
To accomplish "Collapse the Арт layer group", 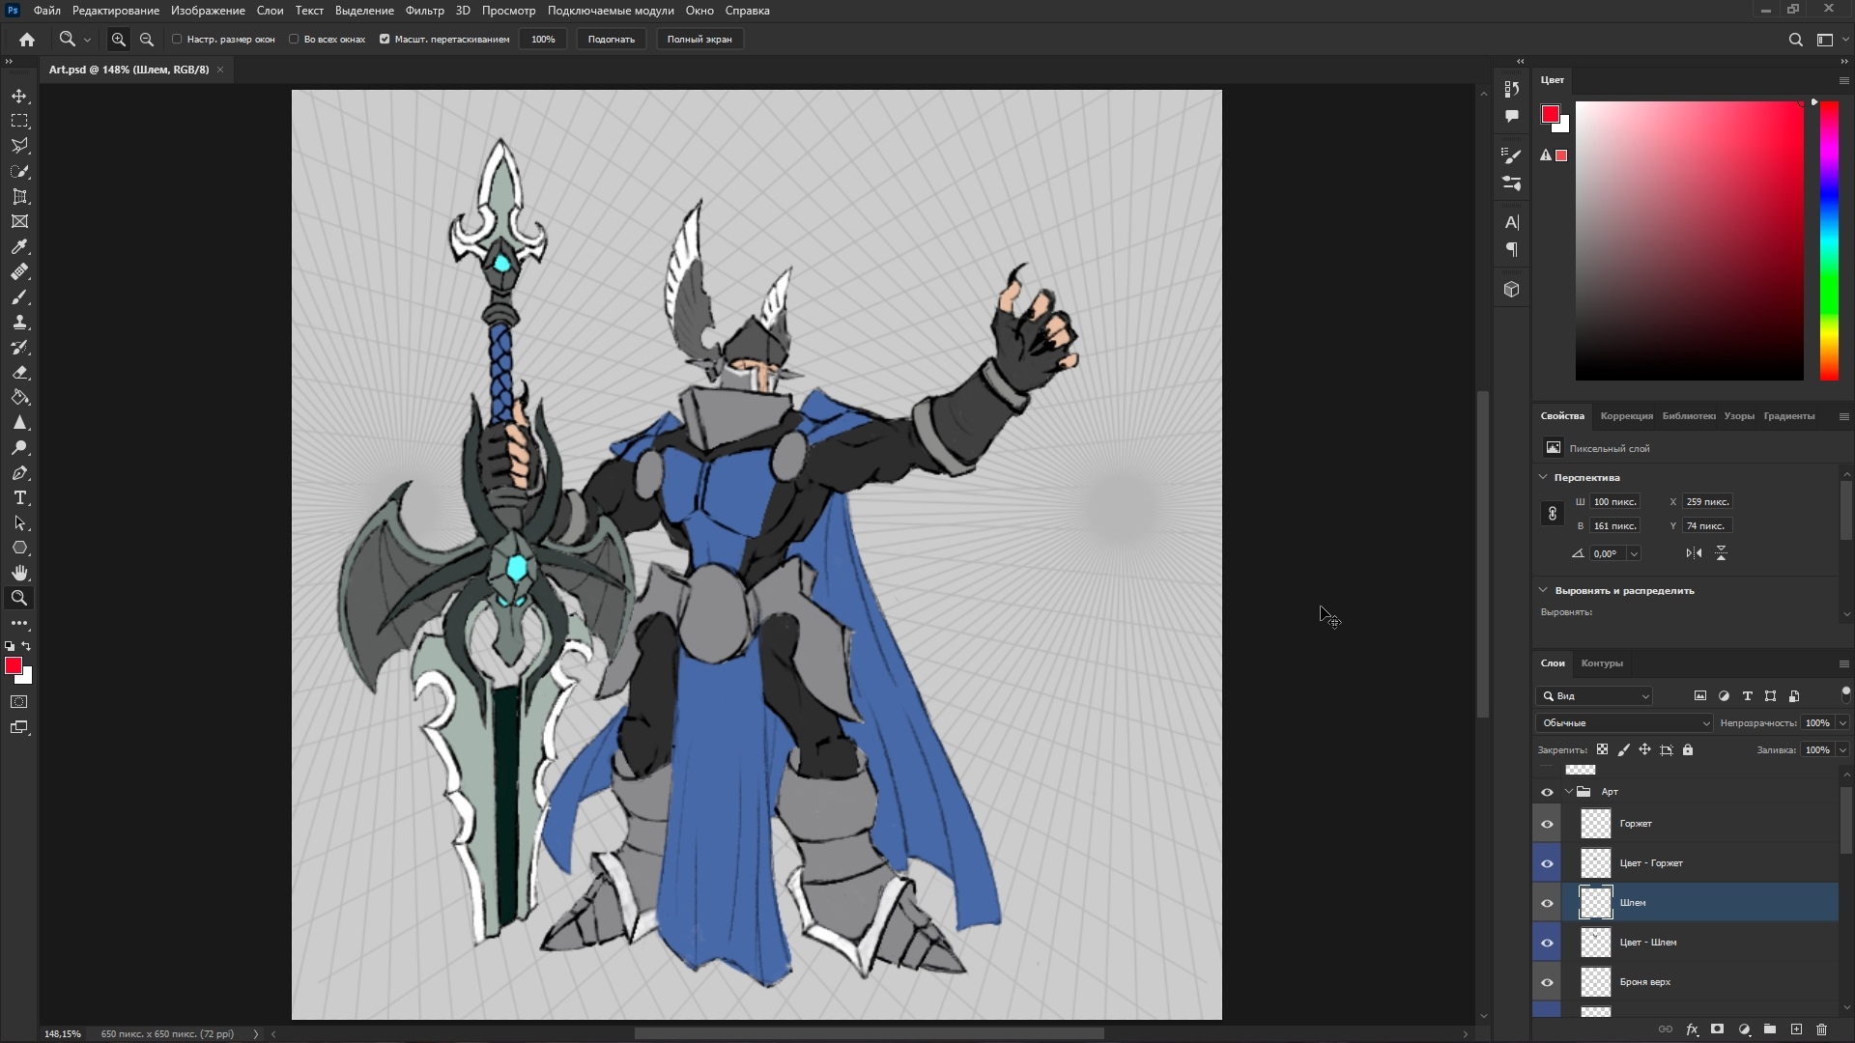I will click(1568, 792).
